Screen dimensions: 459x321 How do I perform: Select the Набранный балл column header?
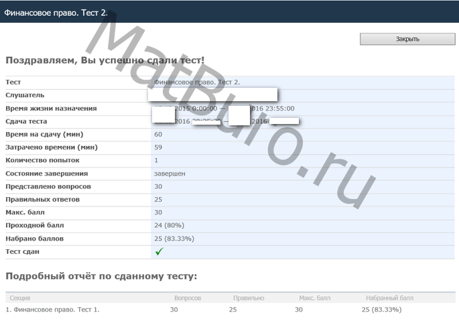click(389, 298)
